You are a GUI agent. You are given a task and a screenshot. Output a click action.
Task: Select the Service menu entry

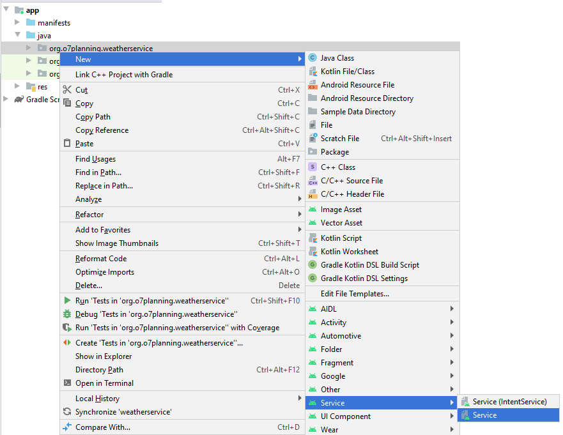(x=382, y=402)
